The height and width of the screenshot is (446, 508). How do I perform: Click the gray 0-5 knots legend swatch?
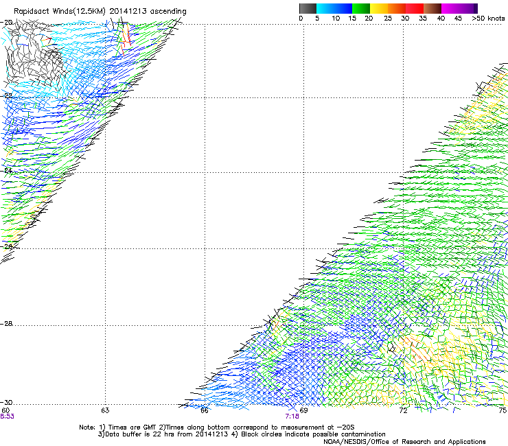308,8
